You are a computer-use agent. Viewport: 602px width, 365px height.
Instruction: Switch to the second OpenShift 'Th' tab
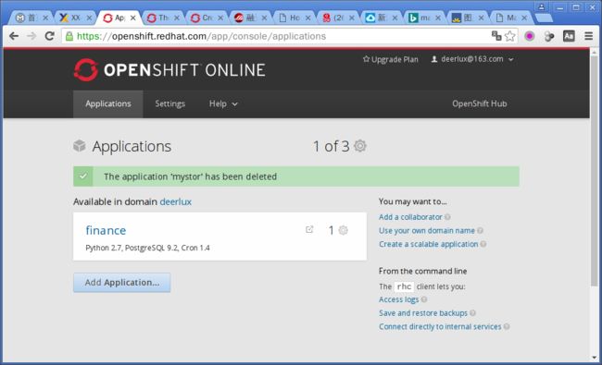coord(163,18)
